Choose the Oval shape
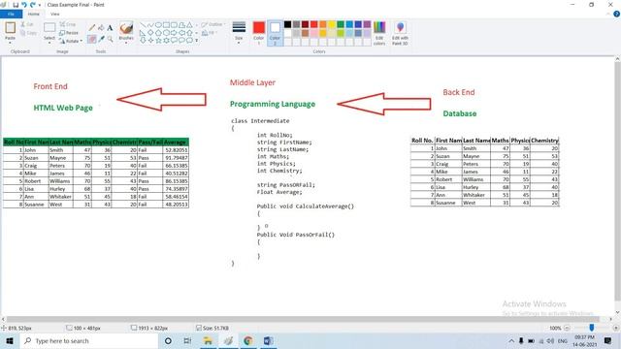This screenshot has width=621, height=349. (x=158, y=25)
